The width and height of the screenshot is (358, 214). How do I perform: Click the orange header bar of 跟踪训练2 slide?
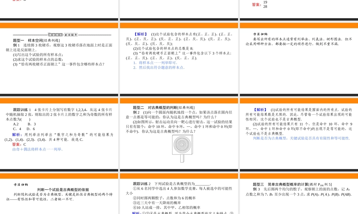click(x=179, y=176)
